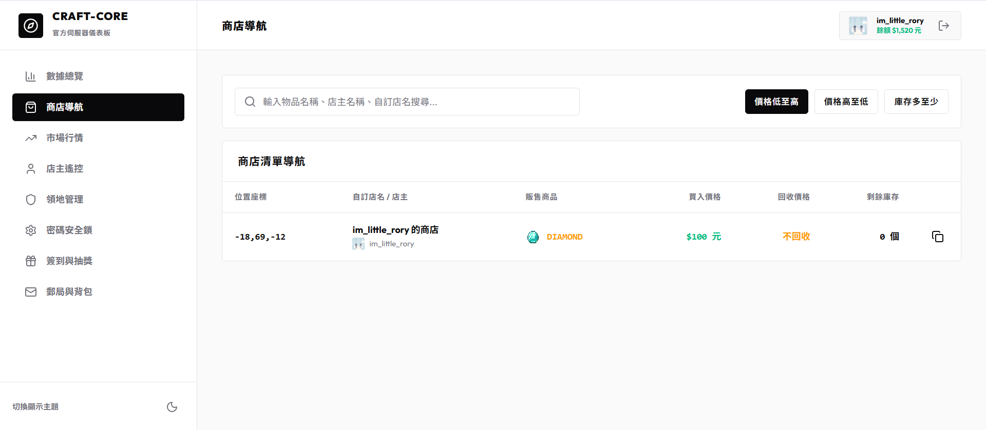Sort by 庫存多至少
The image size is (986, 430).
916,102
